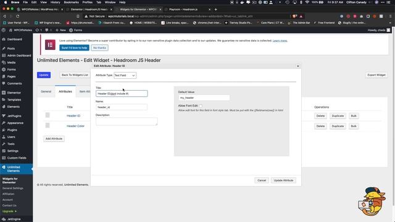Click the Add Attribute button

point(54,139)
